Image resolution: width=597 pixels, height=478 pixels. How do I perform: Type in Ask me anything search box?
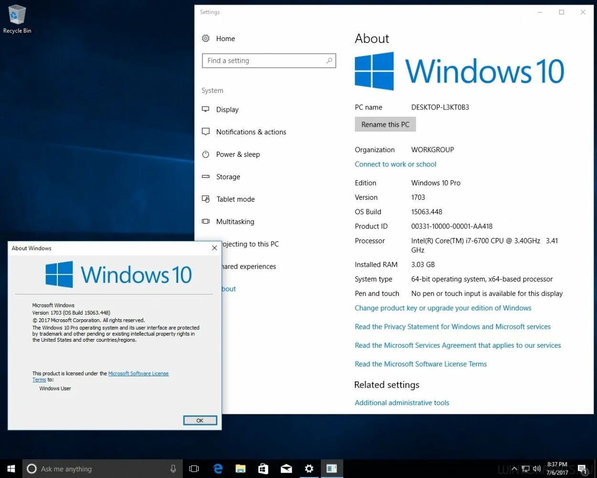[x=103, y=469]
